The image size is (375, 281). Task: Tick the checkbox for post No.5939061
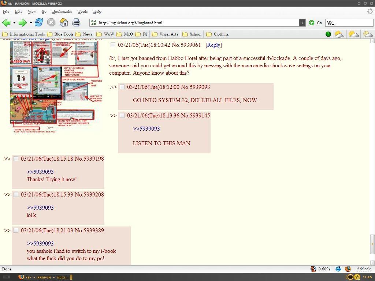point(113,45)
